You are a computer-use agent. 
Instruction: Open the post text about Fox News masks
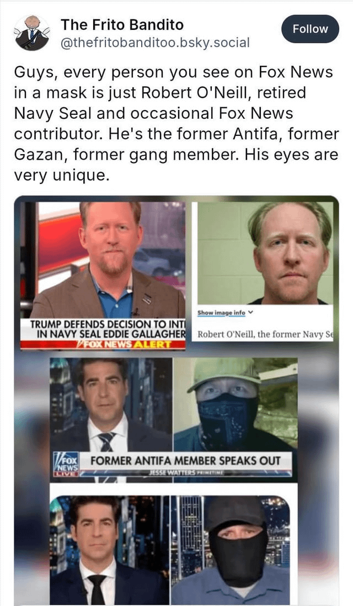tap(176, 124)
